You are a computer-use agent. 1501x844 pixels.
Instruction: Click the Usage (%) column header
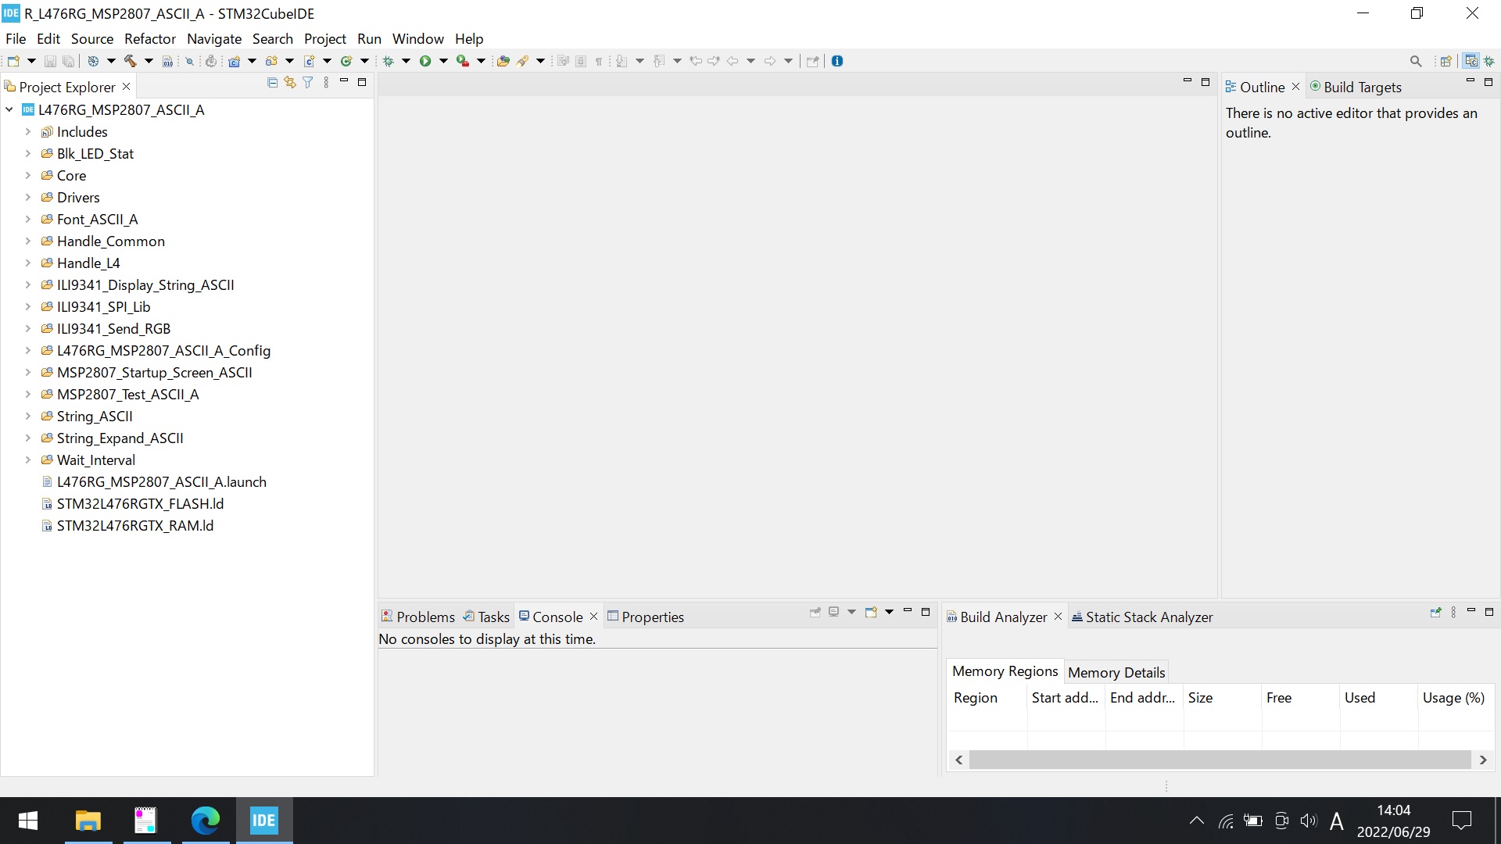(x=1453, y=698)
